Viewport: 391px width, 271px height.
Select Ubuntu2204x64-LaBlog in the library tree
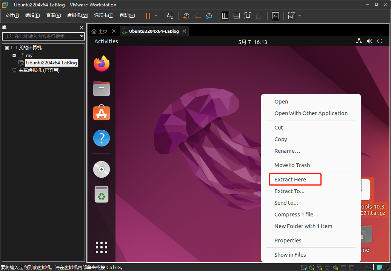click(x=51, y=62)
